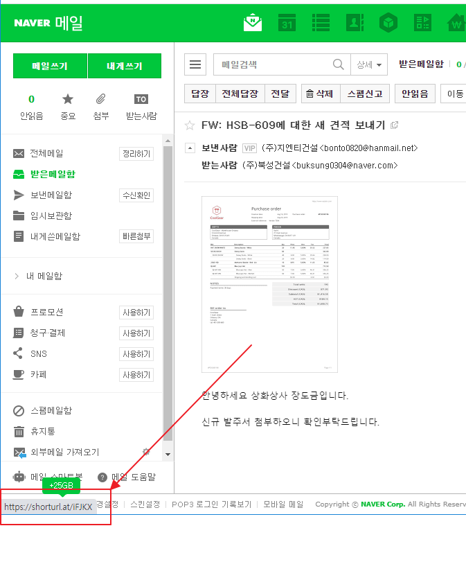Filter by 첨부 paperclip icon
This screenshot has height=571, width=466.
[101, 107]
